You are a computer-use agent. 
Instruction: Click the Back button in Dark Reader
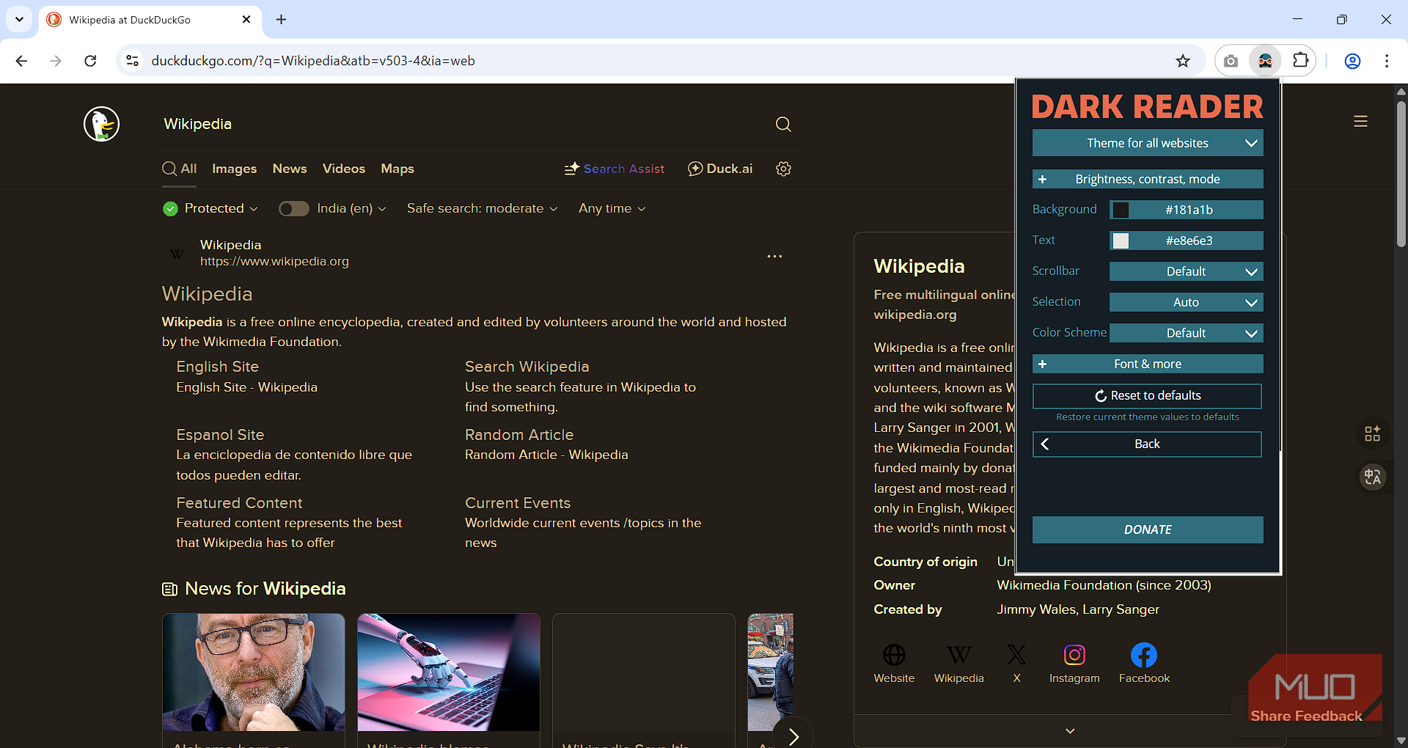point(1148,444)
